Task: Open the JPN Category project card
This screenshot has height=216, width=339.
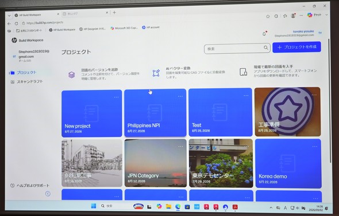Action: click(x=156, y=163)
